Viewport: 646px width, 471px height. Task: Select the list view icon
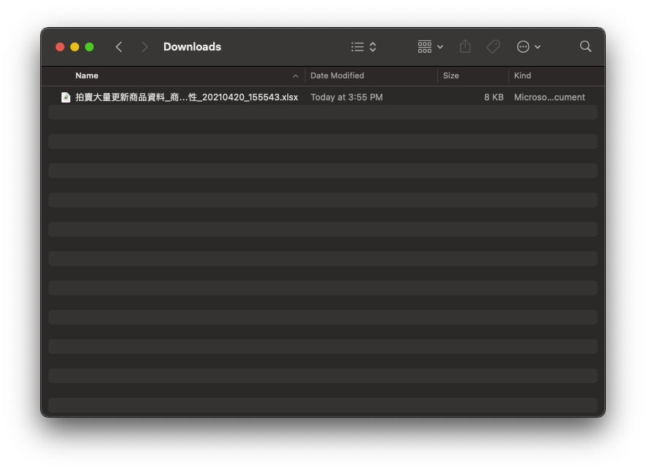(x=357, y=47)
